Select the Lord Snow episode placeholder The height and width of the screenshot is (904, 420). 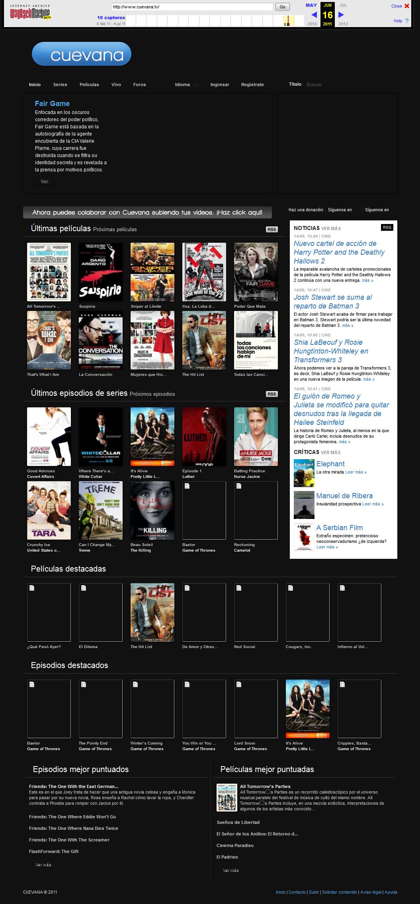tap(256, 709)
